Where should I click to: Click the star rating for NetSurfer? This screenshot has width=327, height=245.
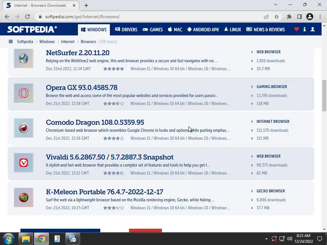click(x=114, y=69)
